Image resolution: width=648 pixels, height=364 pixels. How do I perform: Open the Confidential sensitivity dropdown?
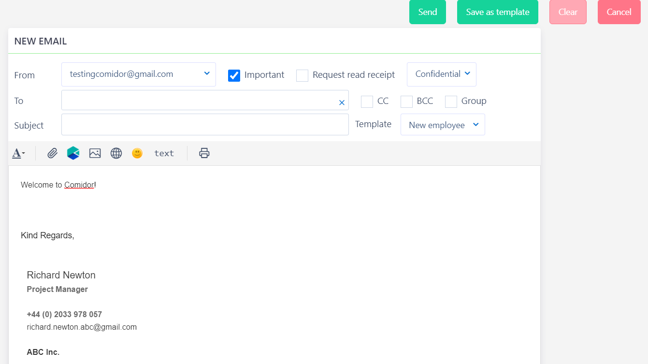coord(442,74)
